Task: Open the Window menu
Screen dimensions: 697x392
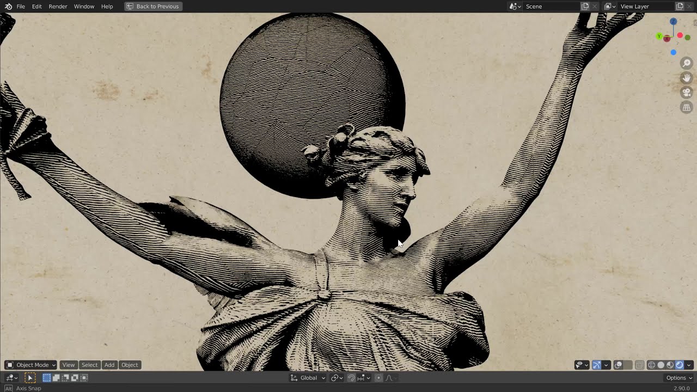Action: (84, 7)
